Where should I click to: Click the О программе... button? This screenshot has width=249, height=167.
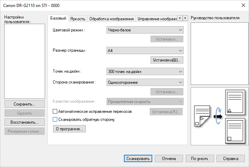(69, 129)
